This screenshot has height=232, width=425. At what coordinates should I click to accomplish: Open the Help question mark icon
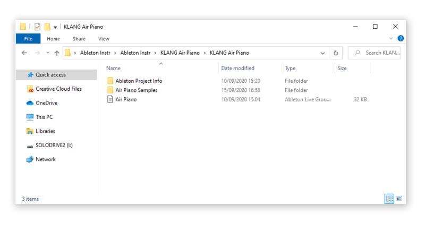[401, 39]
